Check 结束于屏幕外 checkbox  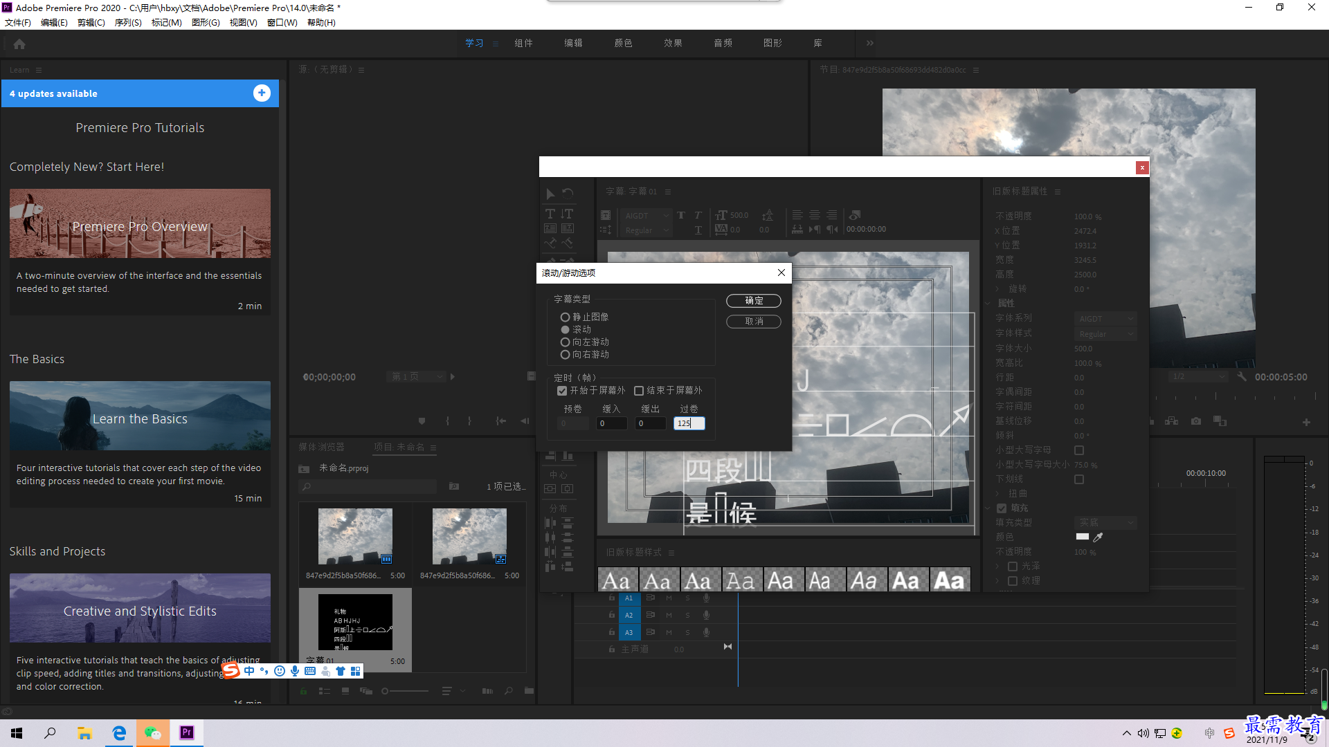click(639, 390)
